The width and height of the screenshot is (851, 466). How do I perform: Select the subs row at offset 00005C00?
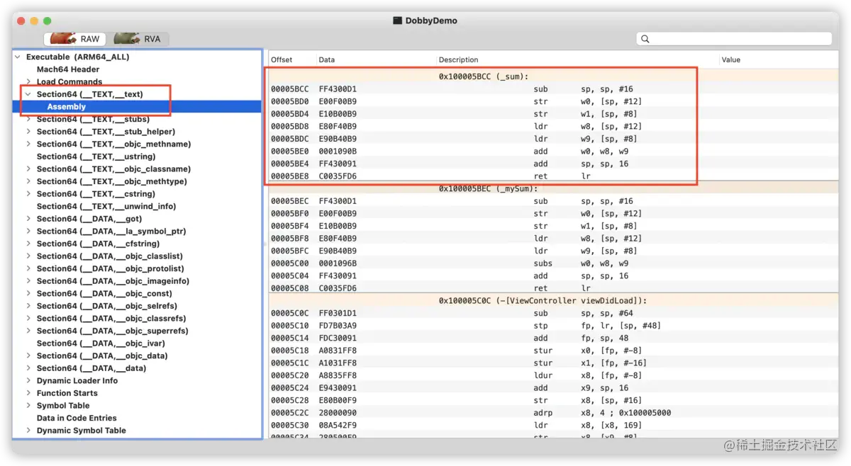tap(552, 263)
